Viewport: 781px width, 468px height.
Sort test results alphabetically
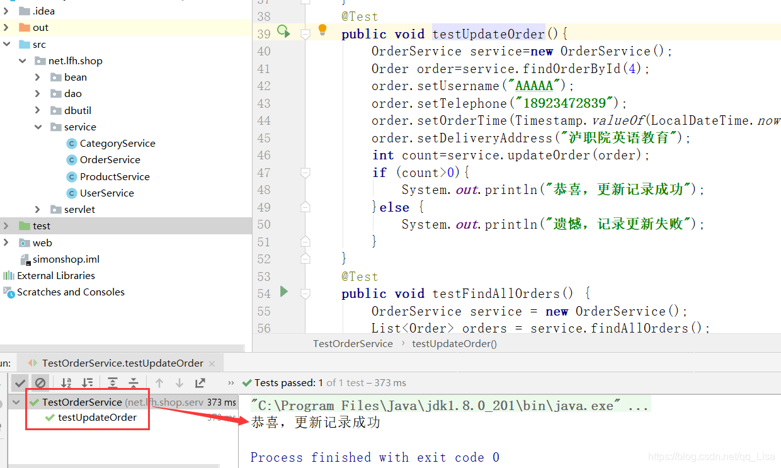pos(66,382)
